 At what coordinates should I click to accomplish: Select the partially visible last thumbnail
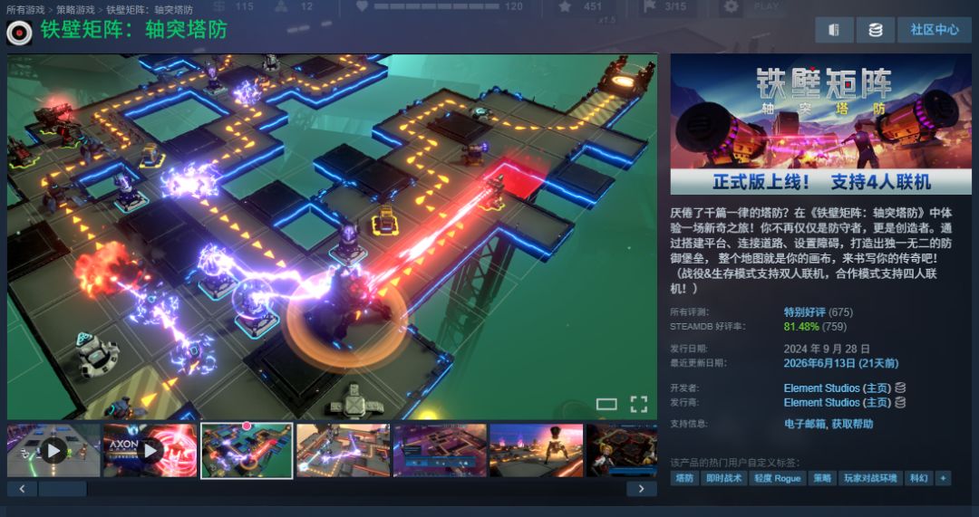click(x=622, y=450)
